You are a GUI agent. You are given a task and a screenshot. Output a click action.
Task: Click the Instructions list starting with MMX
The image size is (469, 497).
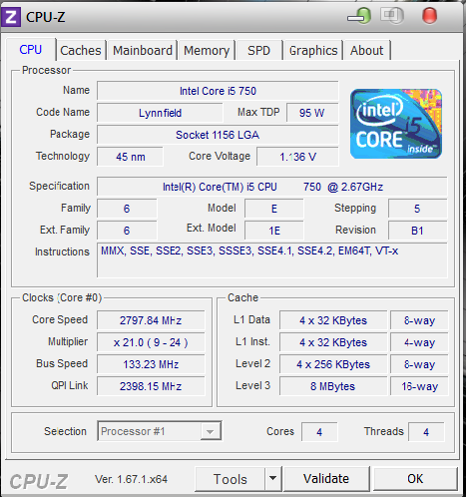pyautogui.click(x=272, y=260)
